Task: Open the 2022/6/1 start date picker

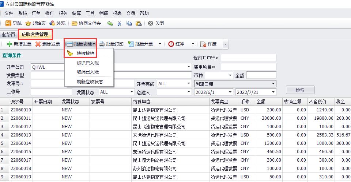Action: tap(230, 92)
